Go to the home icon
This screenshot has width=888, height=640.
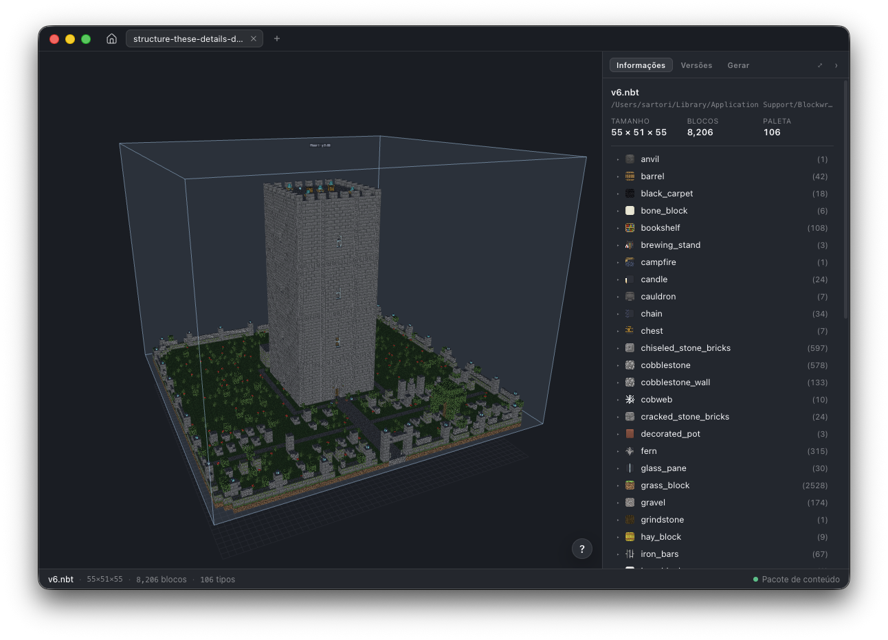[111, 38]
